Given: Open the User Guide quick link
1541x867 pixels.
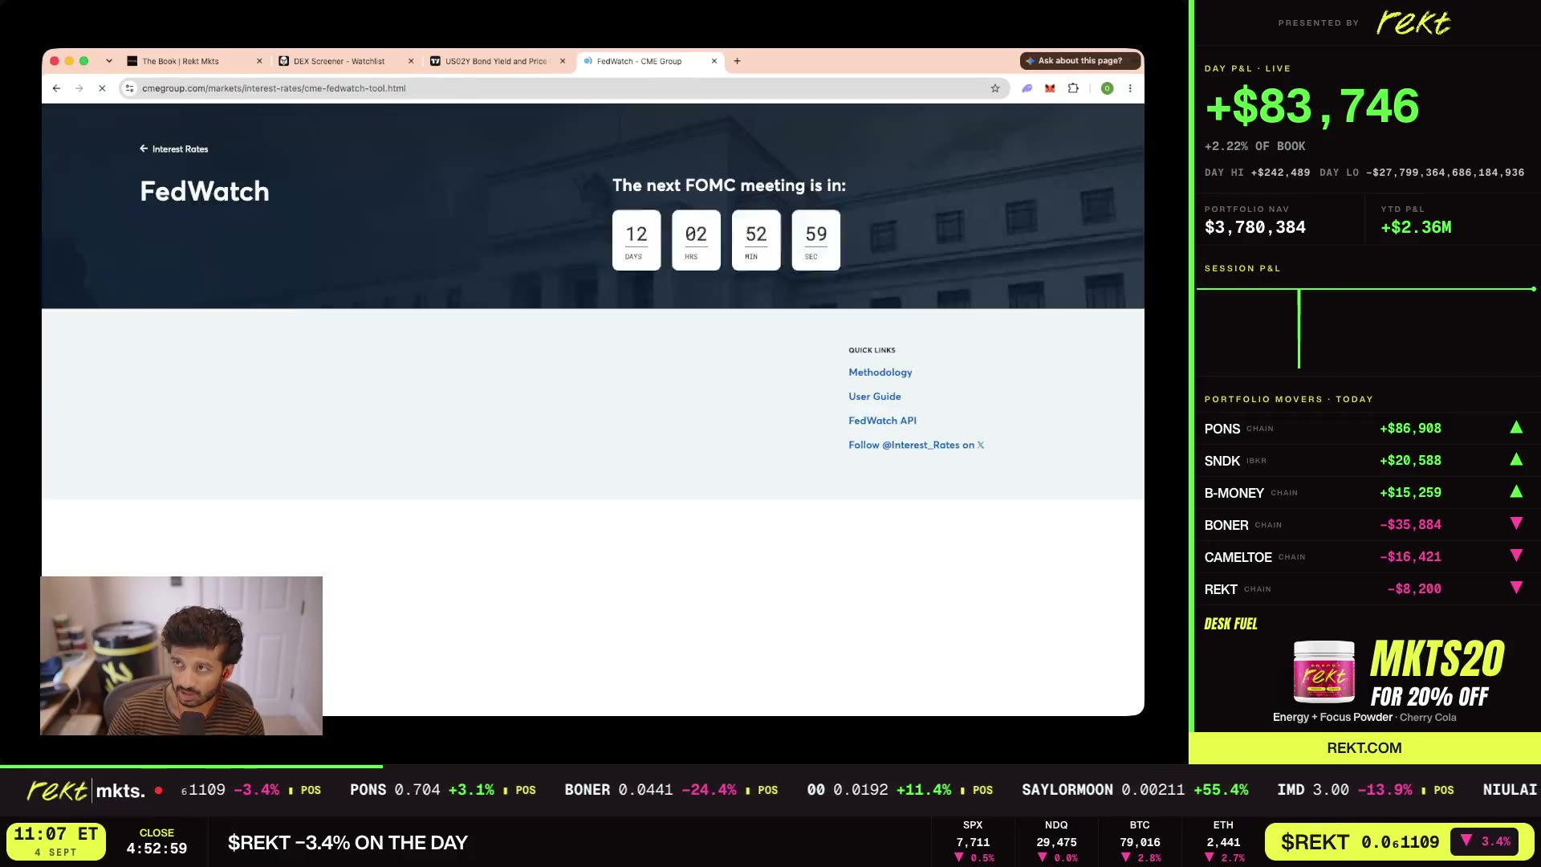Looking at the screenshot, I should [875, 397].
